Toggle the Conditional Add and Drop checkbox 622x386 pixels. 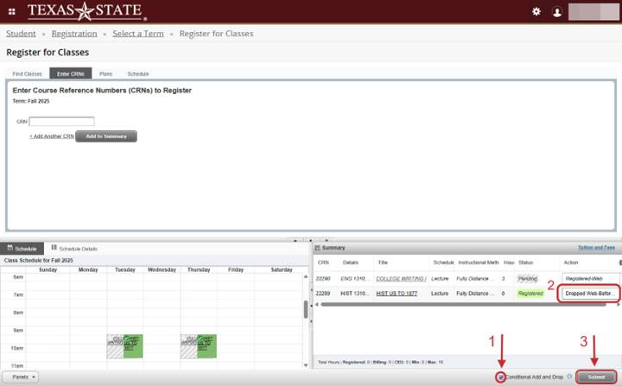(500, 377)
